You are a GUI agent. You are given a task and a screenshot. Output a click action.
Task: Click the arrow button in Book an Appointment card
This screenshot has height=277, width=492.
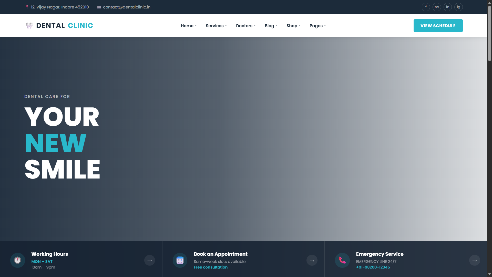312,260
